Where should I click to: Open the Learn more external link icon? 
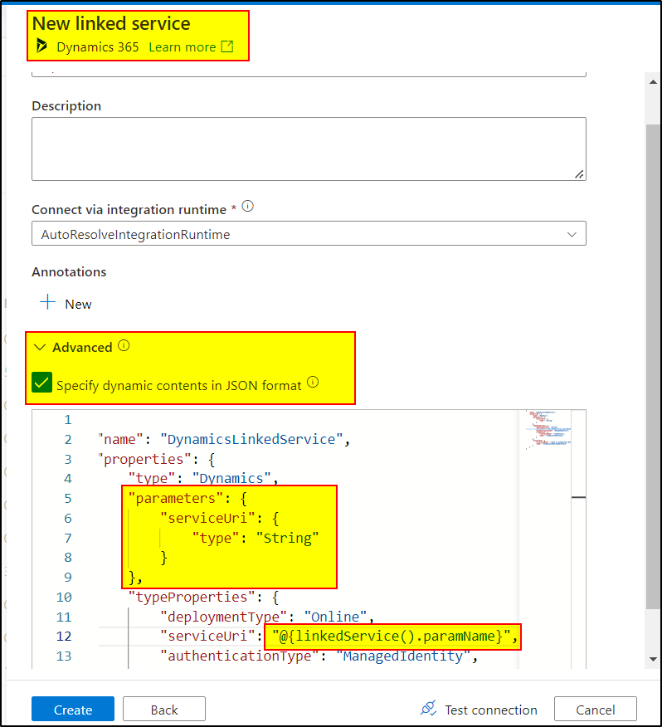point(227,46)
